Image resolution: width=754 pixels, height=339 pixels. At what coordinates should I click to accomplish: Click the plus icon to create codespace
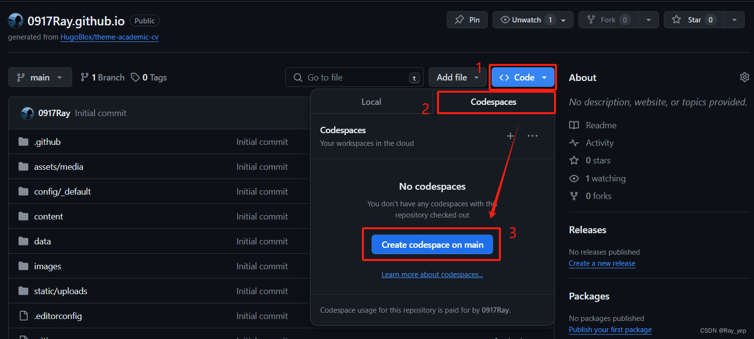[511, 136]
